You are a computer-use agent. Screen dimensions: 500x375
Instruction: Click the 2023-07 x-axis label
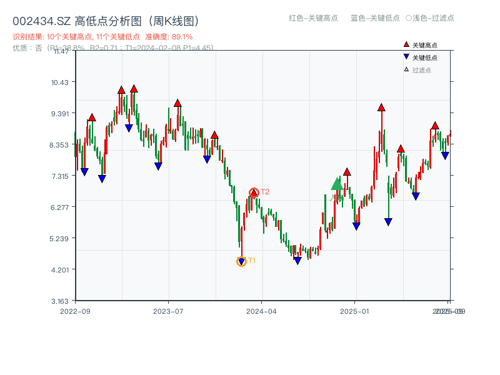tap(168, 311)
